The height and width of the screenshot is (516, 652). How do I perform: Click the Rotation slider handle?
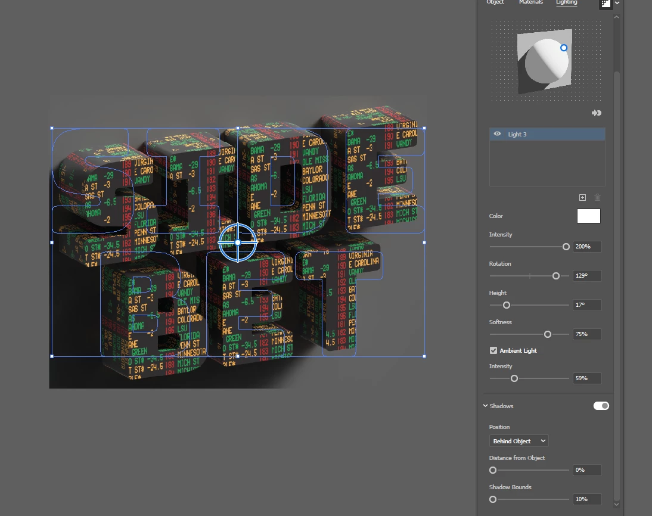click(x=555, y=276)
